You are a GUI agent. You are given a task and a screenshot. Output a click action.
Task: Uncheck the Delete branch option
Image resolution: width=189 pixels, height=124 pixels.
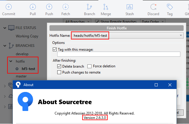[x=59, y=66]
